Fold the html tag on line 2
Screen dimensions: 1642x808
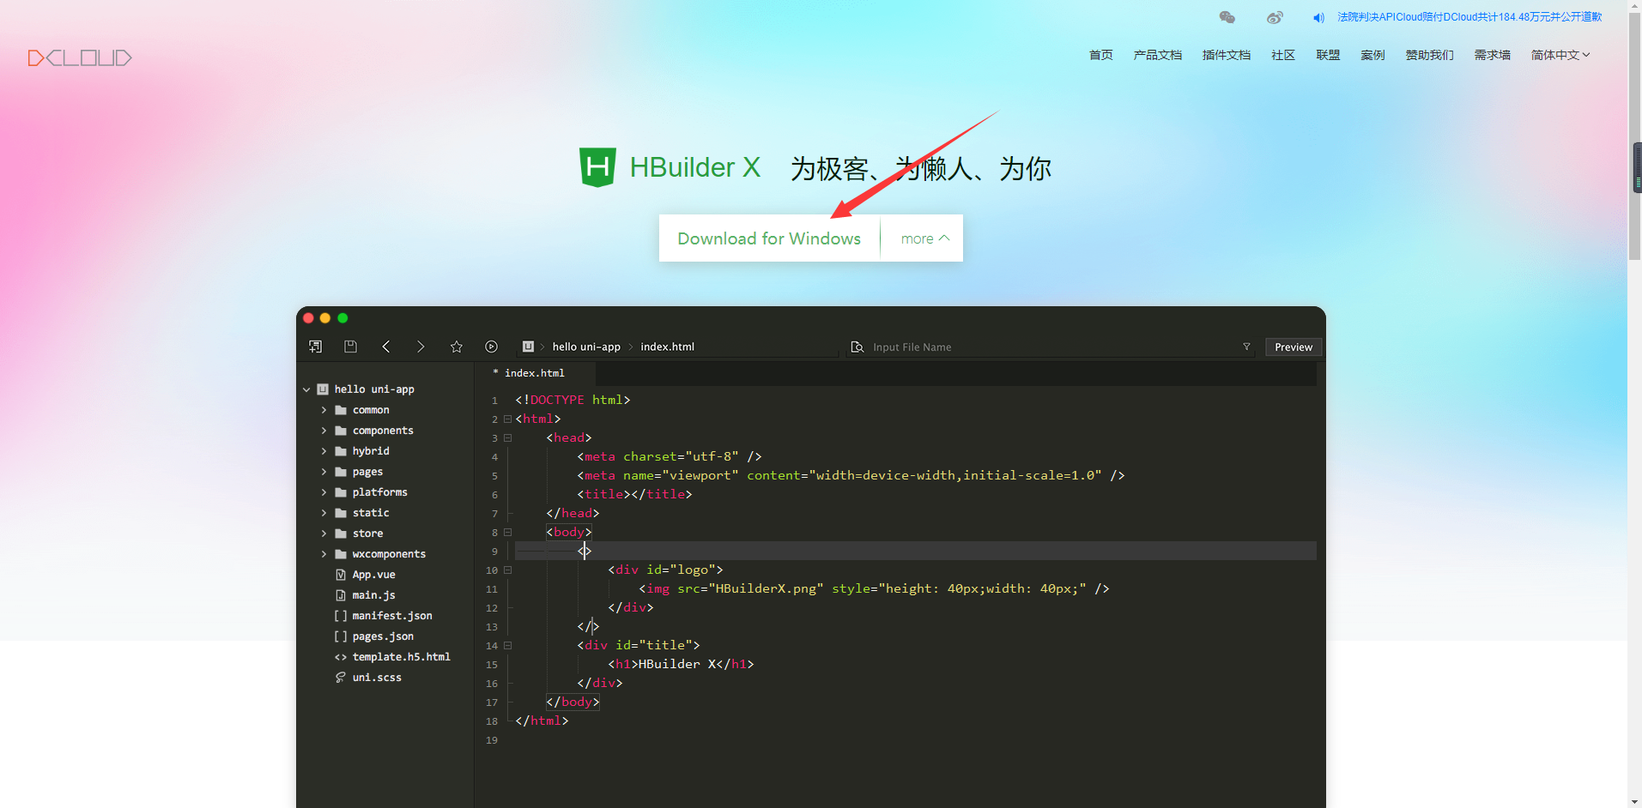(x=507, y=419)
